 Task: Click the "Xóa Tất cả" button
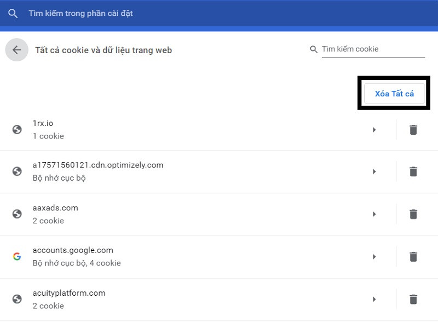[x=394, y=94]
